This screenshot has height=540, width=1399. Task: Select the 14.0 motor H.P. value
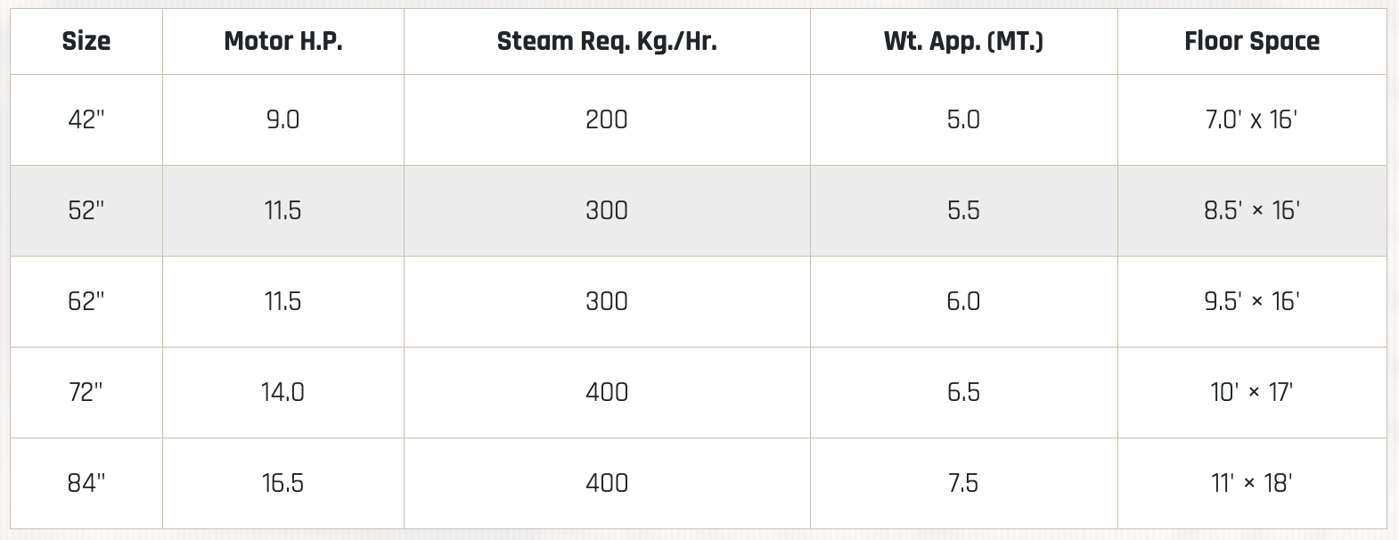coord(282,392)
